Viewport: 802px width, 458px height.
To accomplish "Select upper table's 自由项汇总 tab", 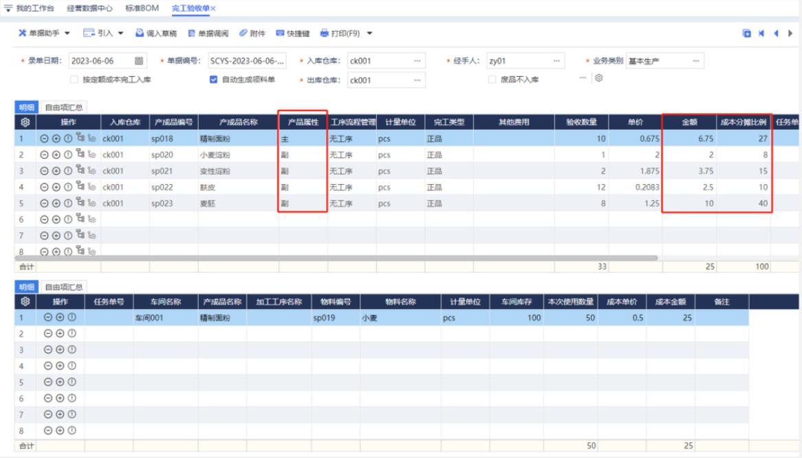I will (x=63, y=107).
